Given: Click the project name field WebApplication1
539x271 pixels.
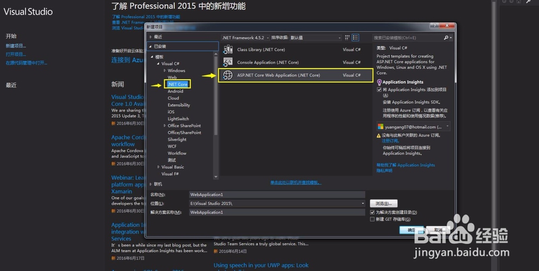Looking at the screenshot, I should 277,194.
